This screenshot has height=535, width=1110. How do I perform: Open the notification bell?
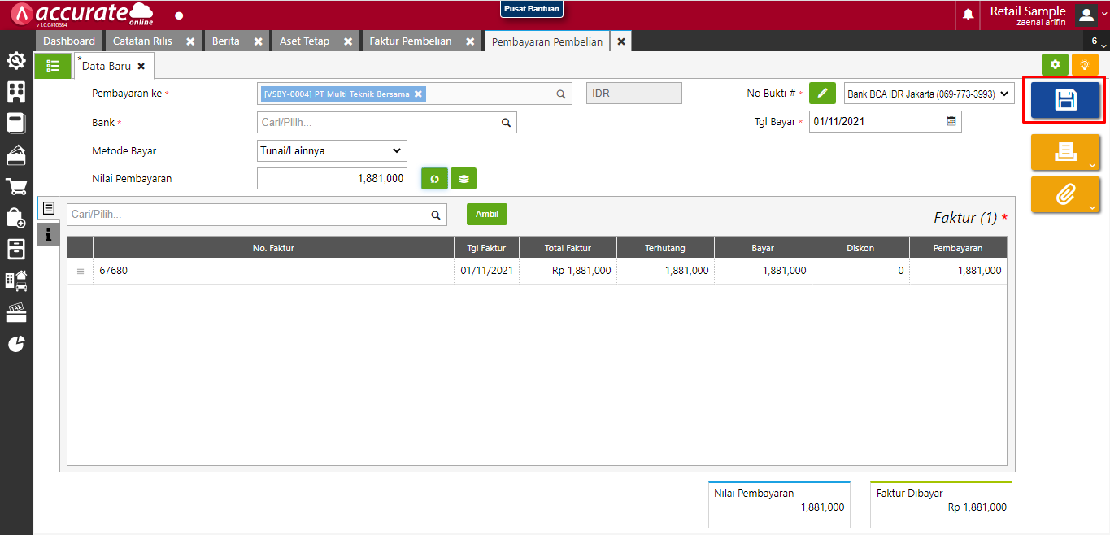tap(969, 15)
